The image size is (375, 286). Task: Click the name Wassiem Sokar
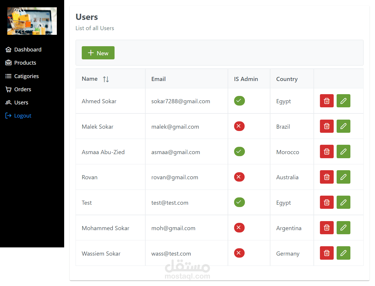pos(101,254)
